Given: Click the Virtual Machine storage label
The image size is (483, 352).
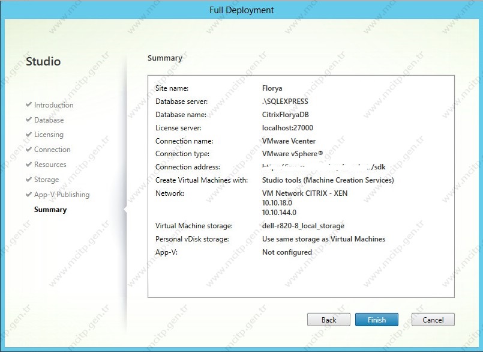Looking at the screenshot, I should click(194, 226).
